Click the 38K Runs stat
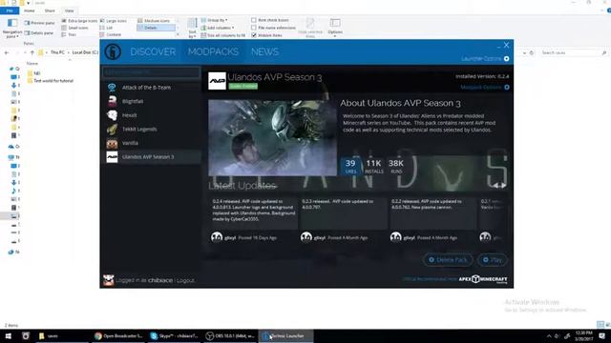The height and width of the screenshot is (343, 611). [396, 166]
